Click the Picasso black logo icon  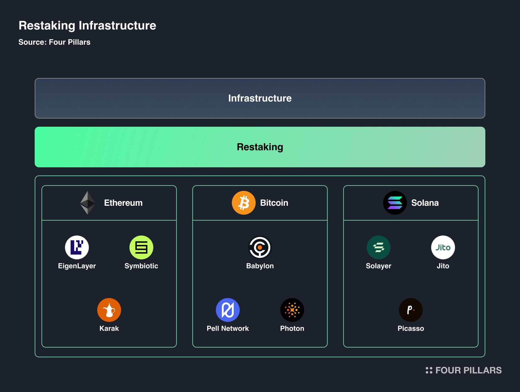click(x=411, y=310)
